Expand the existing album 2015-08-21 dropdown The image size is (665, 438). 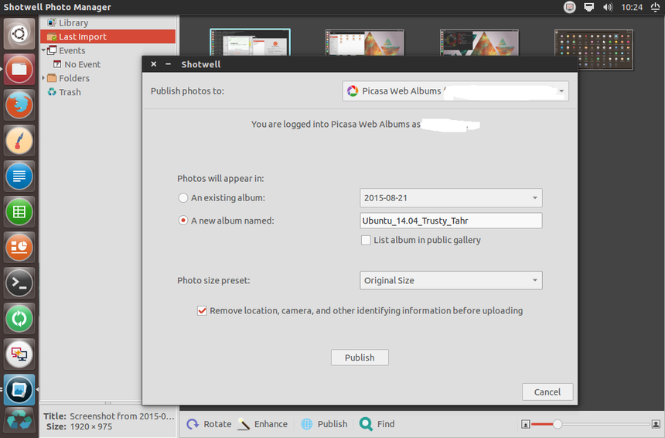(451, 198)
